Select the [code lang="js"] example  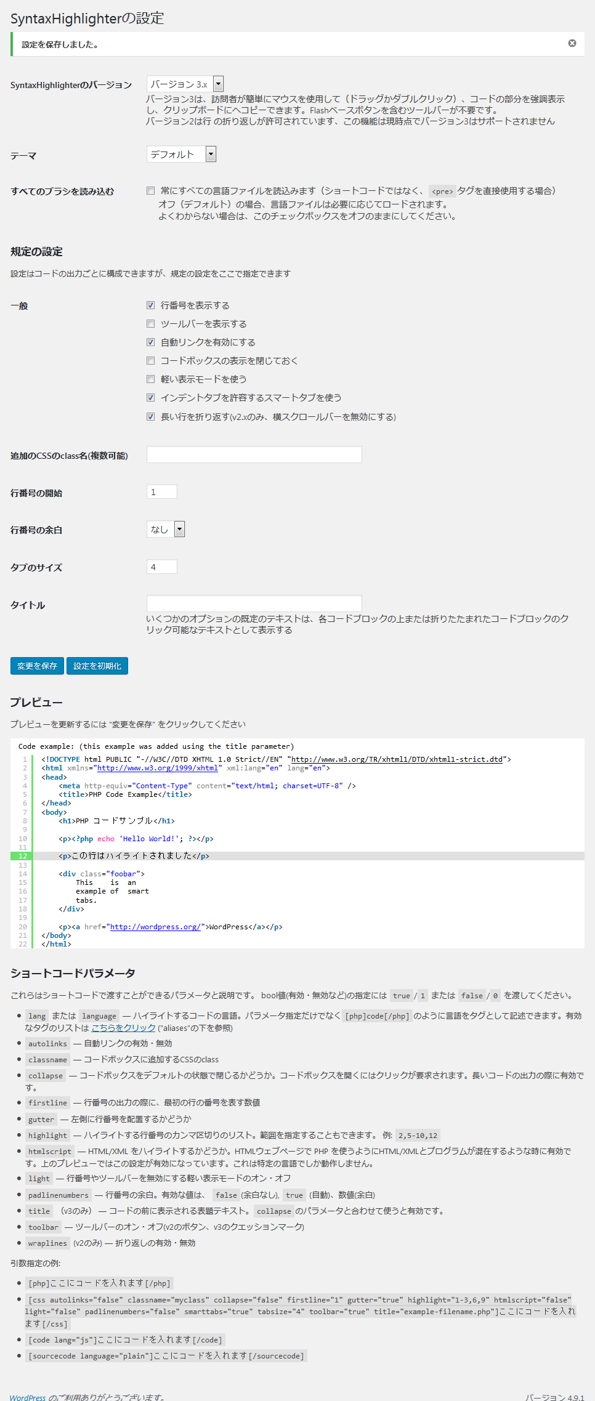(x=125, y=1340)
